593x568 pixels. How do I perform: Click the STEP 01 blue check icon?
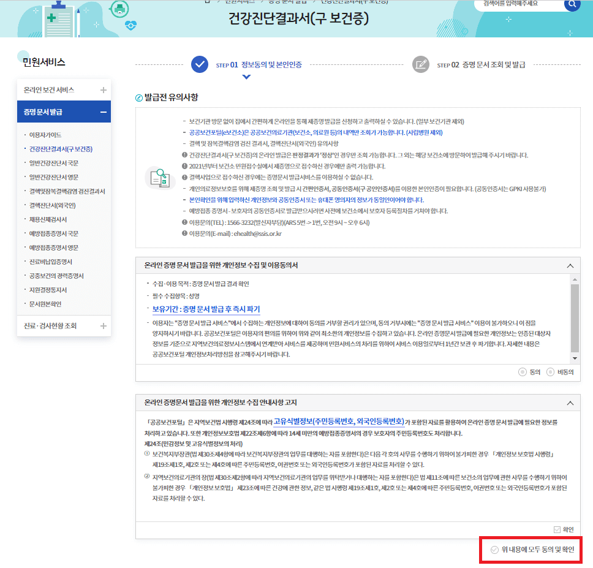point(199,64)
